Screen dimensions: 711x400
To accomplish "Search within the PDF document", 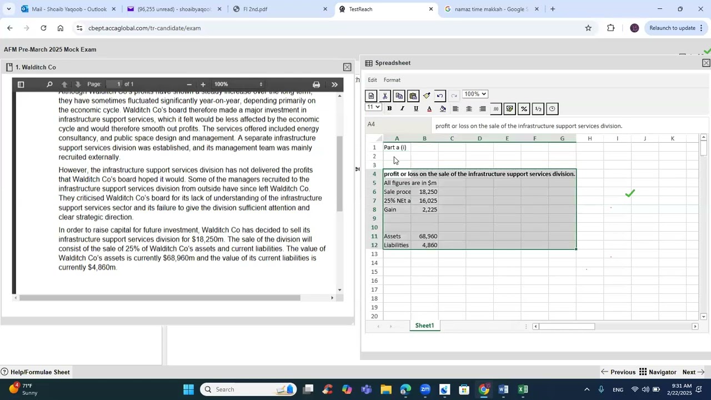I will point(49,84).
